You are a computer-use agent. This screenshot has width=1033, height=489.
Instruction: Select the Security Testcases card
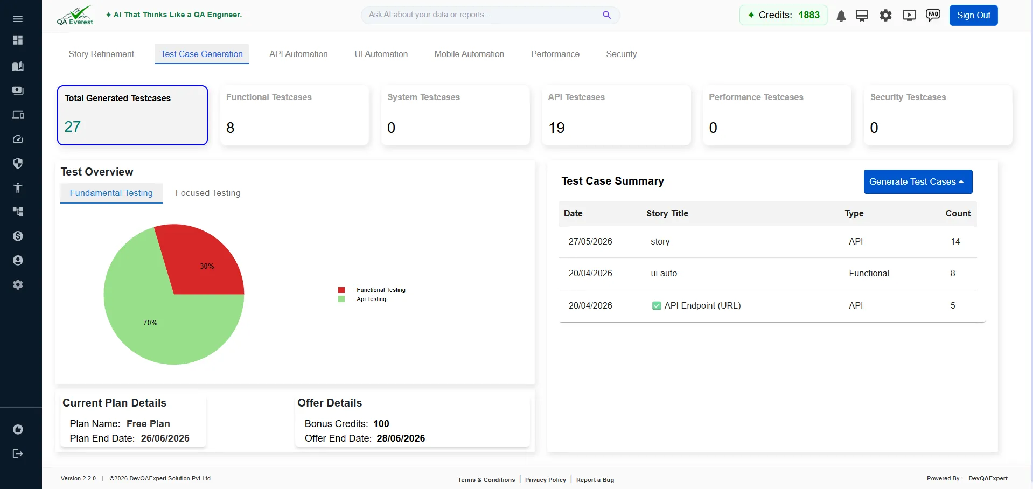(x=938, y=115)
